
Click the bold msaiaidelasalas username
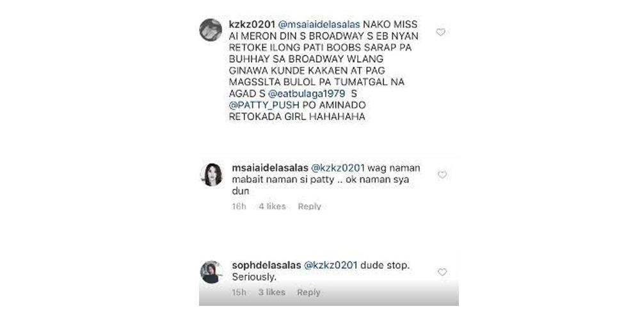(x=270, y=168)
